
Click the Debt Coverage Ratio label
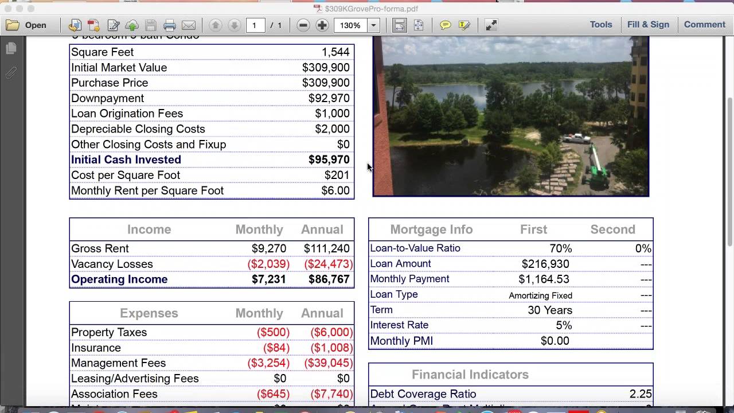point(423,394)
